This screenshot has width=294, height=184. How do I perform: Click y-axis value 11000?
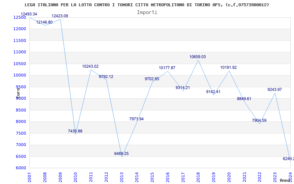[19, 52]
